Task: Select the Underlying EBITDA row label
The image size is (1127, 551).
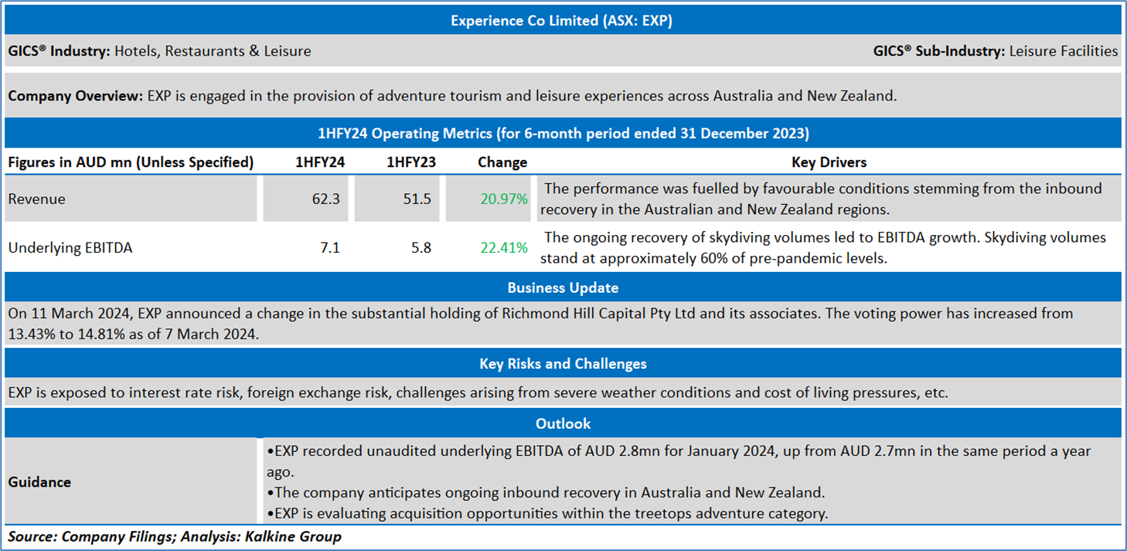Action: pos(70,248)
